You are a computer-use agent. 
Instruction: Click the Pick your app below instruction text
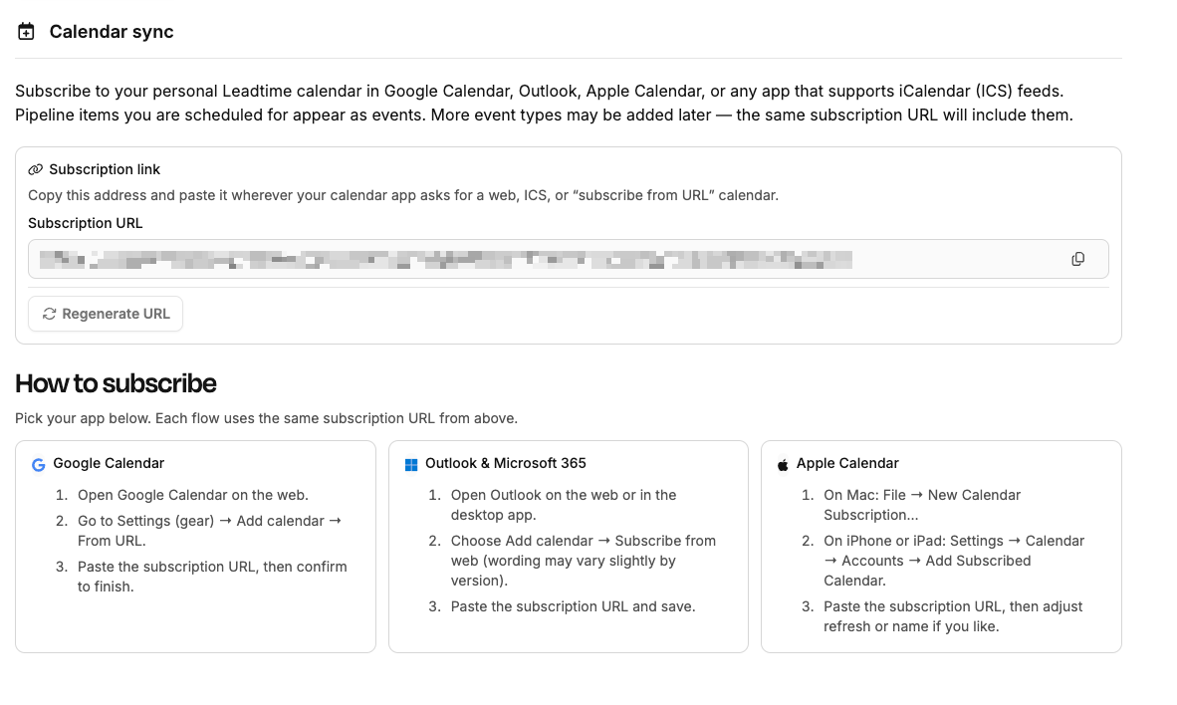pyautogui.click(x=266, y=418)
